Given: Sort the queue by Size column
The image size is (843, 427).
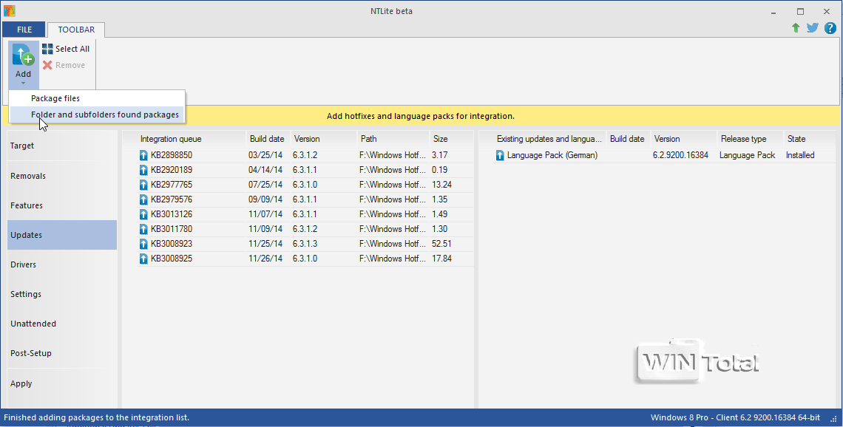Looking at the screenshot, I should [441, 139].
